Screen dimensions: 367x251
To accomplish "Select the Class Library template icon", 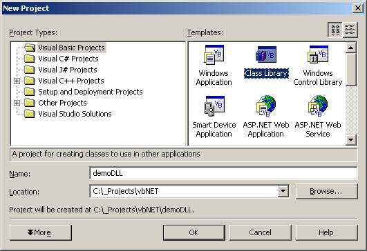I will (x=266, y=54).
